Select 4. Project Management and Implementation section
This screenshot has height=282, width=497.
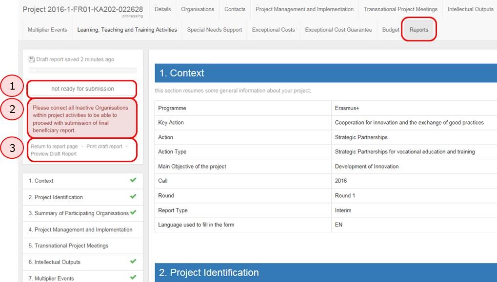[80, 229]
